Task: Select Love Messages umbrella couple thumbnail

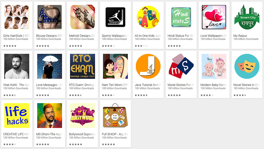Action: click(x=50, y=66)
